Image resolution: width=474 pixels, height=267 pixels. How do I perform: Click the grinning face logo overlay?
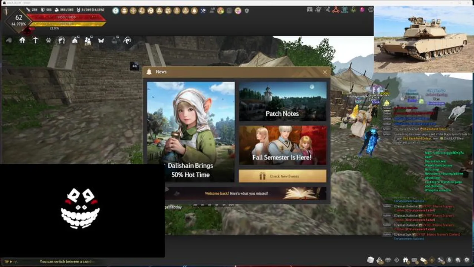(80, 208)
